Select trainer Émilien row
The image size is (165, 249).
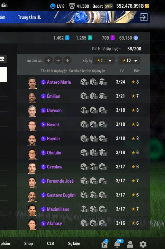(83, 96)
